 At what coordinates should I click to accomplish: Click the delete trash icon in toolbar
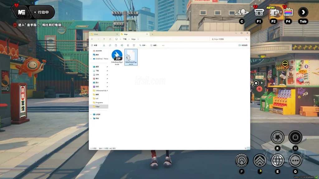click(x=134, y=45)
